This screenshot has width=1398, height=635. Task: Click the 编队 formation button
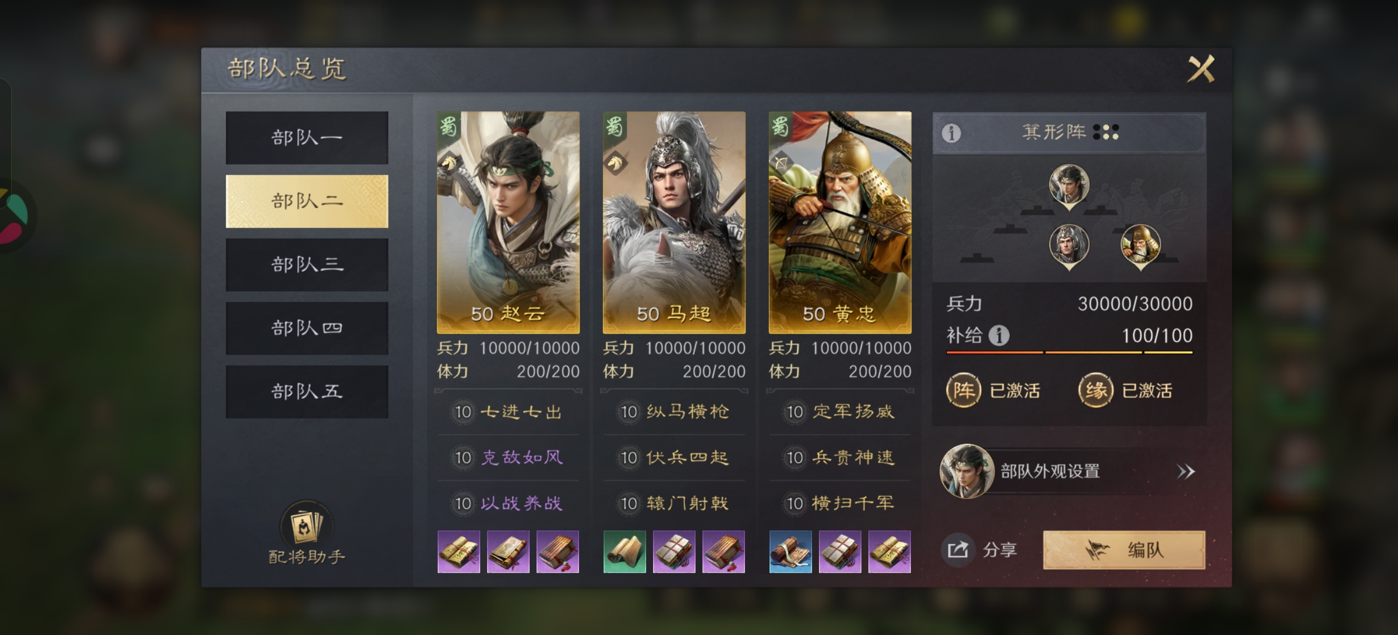1124,550
